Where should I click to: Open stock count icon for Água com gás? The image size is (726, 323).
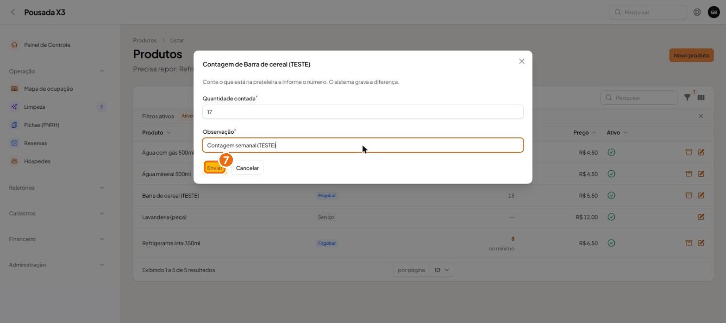tap(689, 152)
